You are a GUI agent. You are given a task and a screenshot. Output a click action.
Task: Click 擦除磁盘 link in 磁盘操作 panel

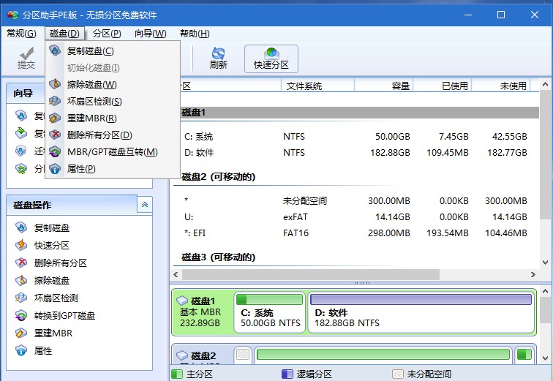point(52,281)
